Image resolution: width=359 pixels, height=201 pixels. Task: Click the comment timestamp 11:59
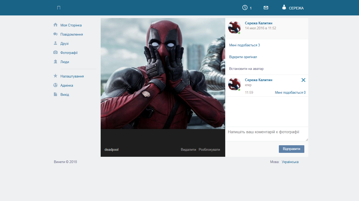point(249,93)
